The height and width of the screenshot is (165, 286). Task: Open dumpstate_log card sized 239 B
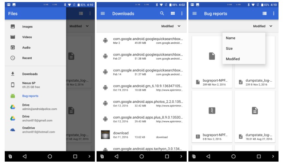pyautogui.click(x=255, y=62)
